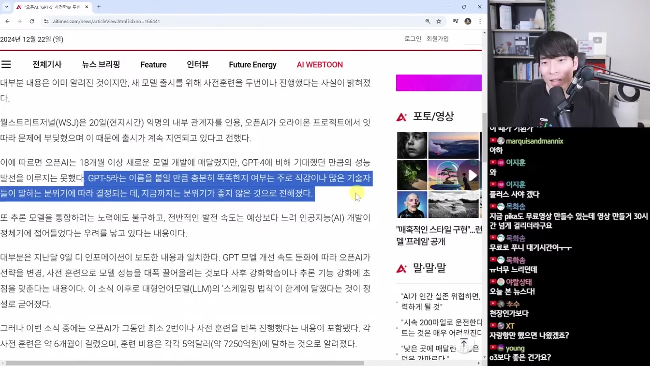
Task: Open the 인터뷰 menu
Action: point(198,64)
